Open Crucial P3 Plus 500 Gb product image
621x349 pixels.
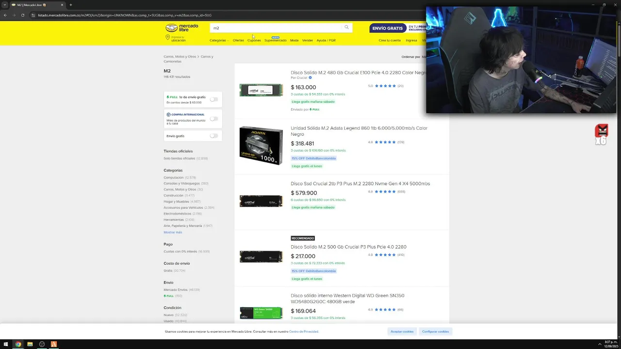pyautogui.click(x=261, y=256)
